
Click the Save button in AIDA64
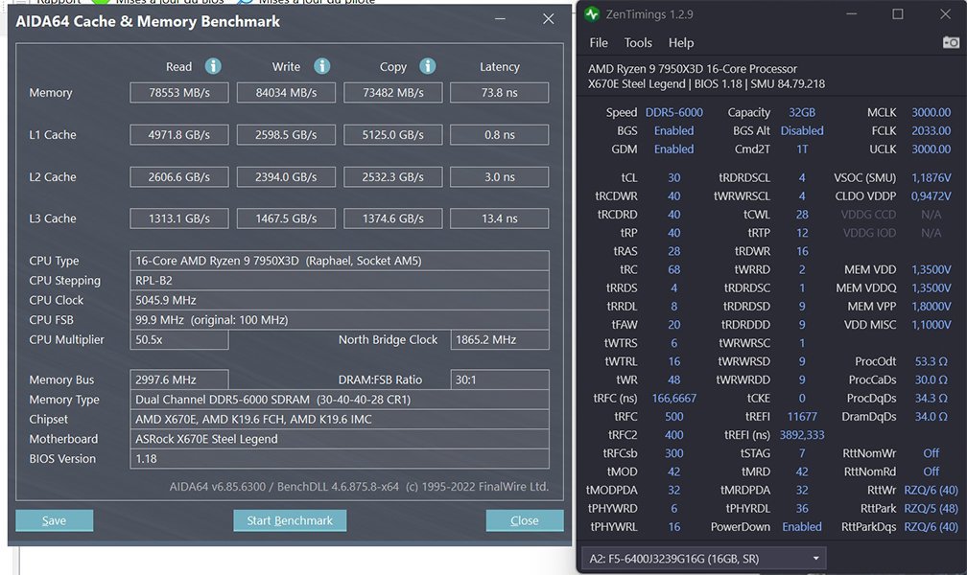click(x=54, y=520)
